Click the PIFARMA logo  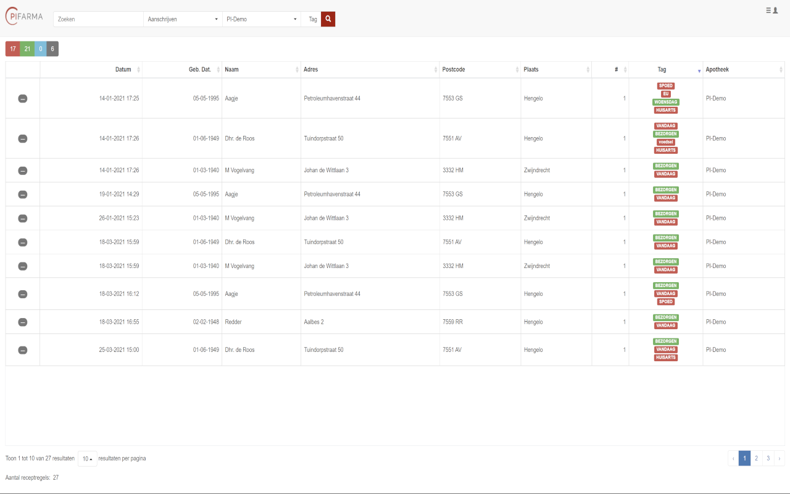tap(24, 17)
